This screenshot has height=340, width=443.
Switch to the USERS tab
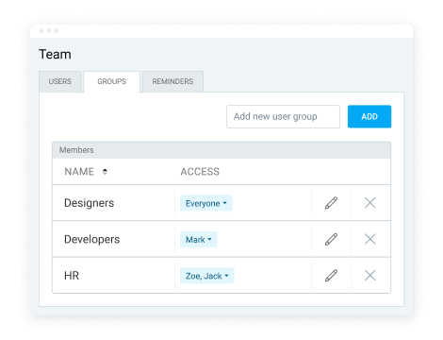[x=60, y=81]
